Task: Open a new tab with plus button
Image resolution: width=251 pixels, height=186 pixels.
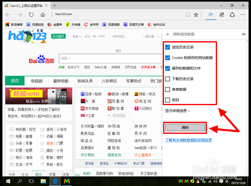Action: point(55,5)
